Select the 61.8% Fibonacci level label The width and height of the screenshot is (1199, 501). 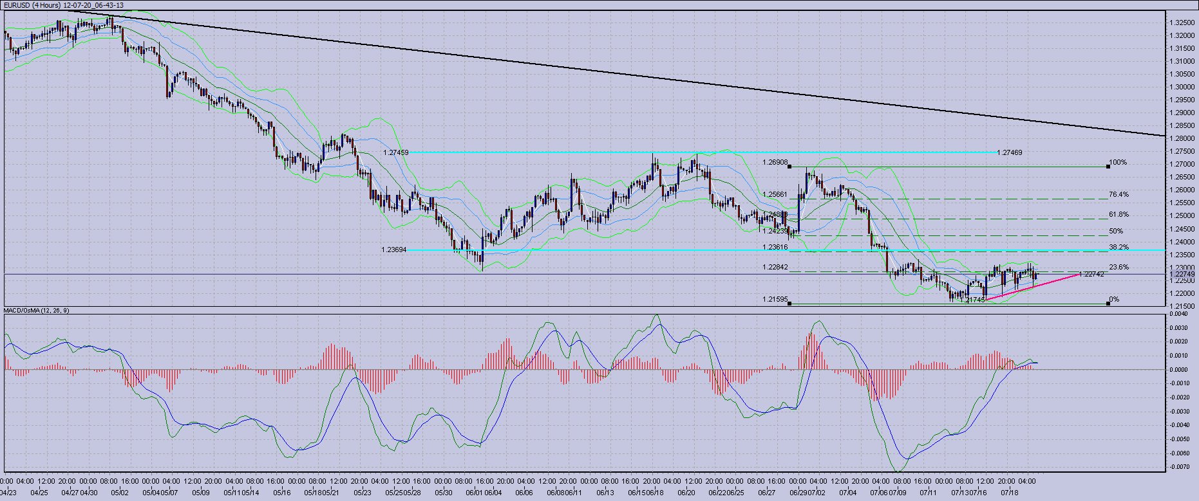point(1119,215)
